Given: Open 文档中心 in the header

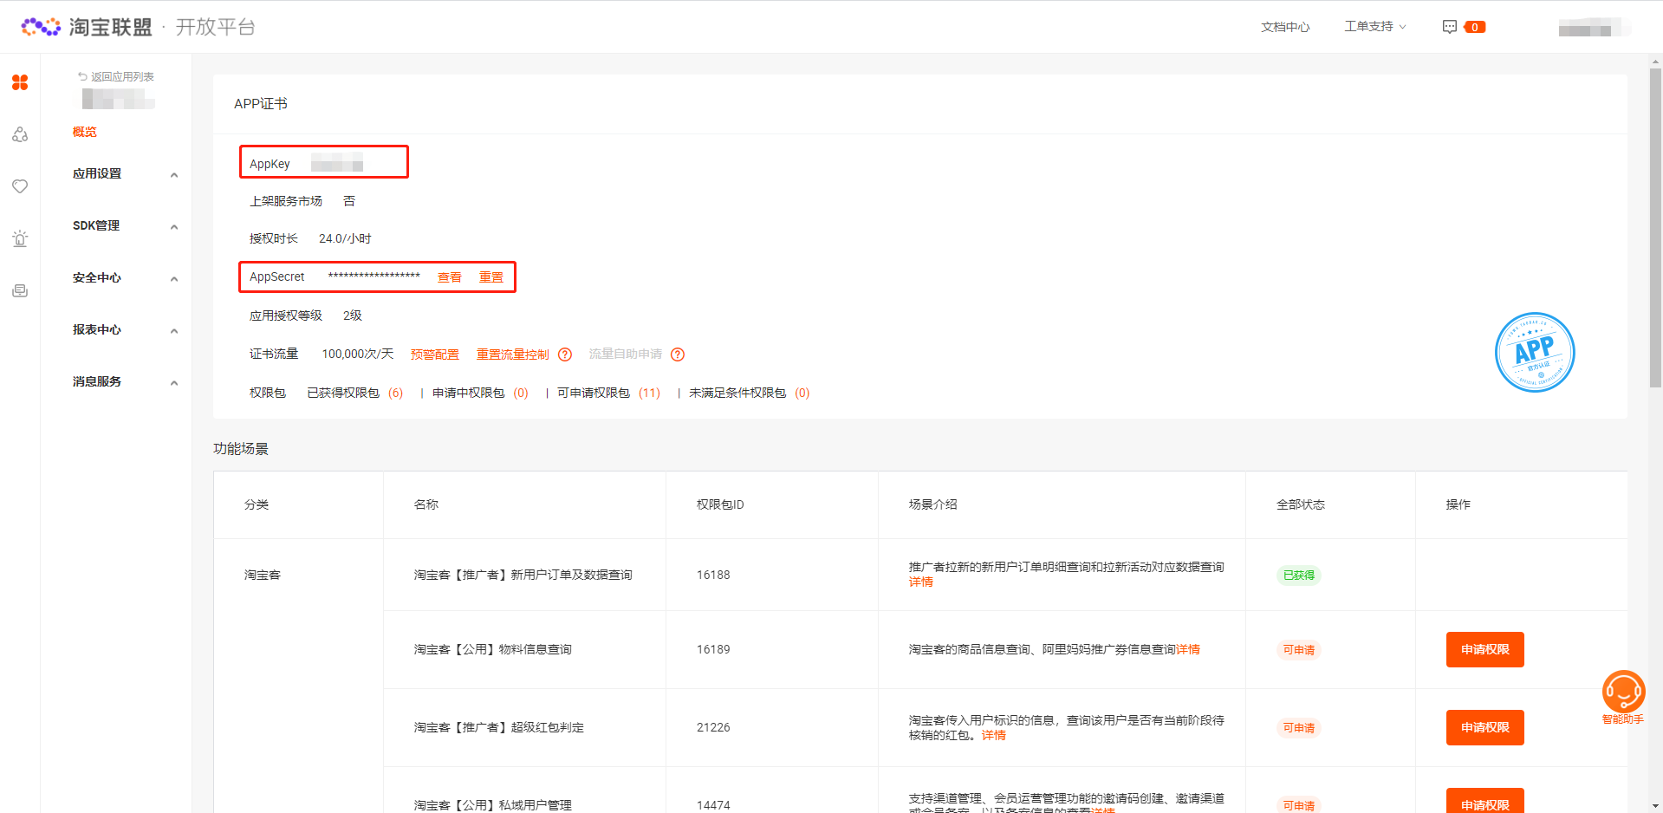Looking at the screenshot, I should tap(1285, 27).
